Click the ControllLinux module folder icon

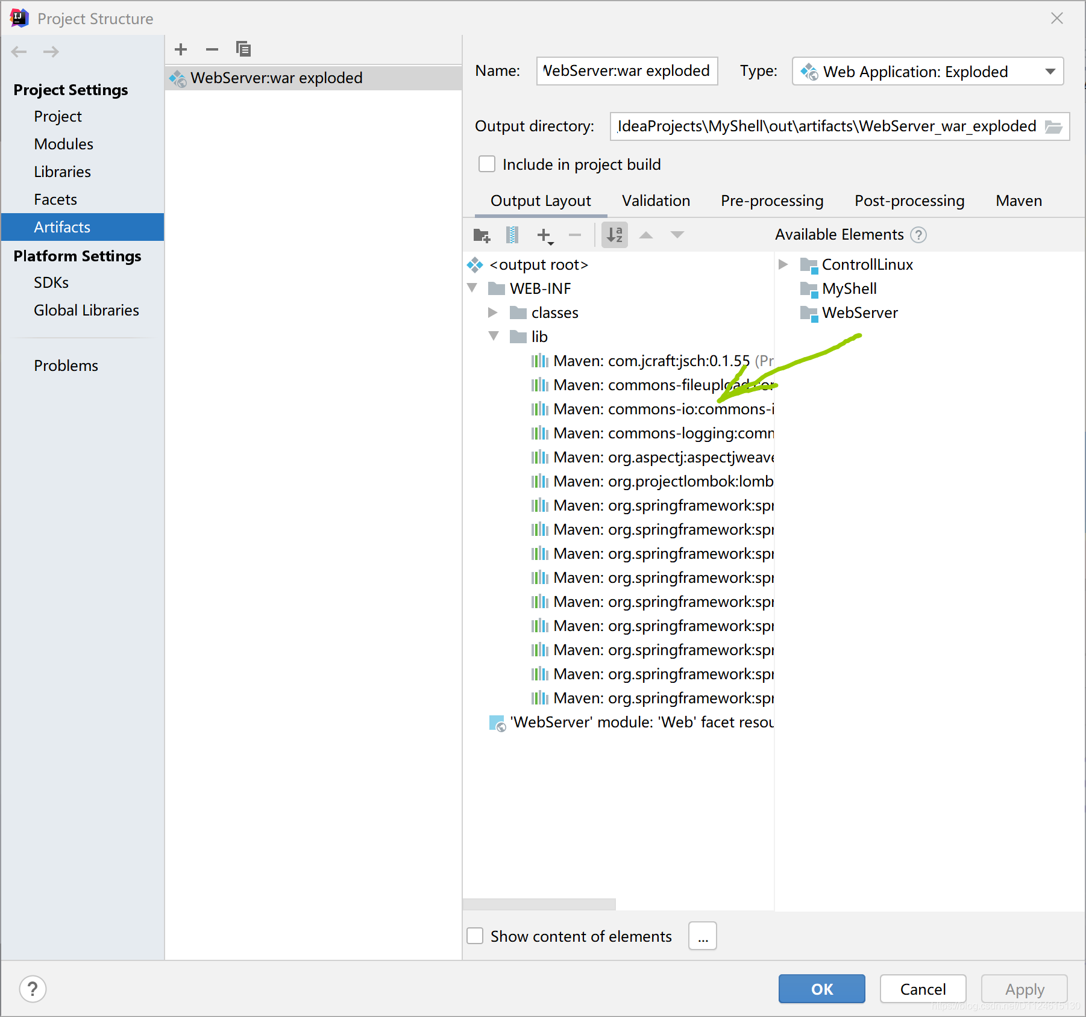[x=809, y=265]
